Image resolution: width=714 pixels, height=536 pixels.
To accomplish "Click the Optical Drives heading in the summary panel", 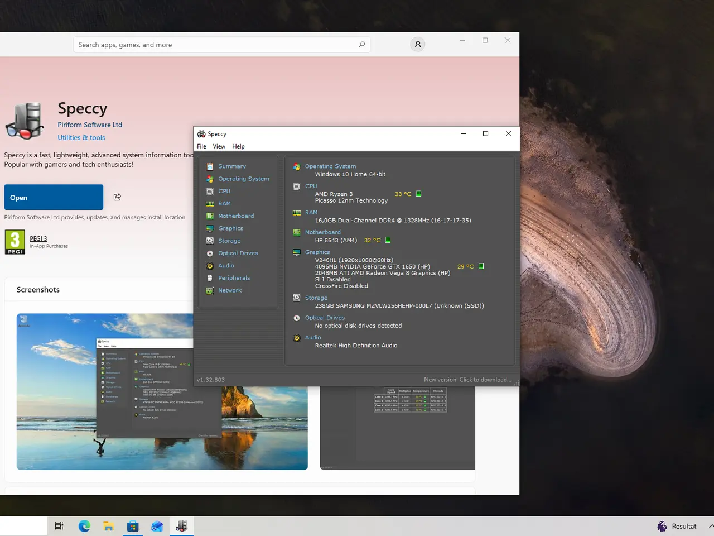I will [x=325, y=318].
